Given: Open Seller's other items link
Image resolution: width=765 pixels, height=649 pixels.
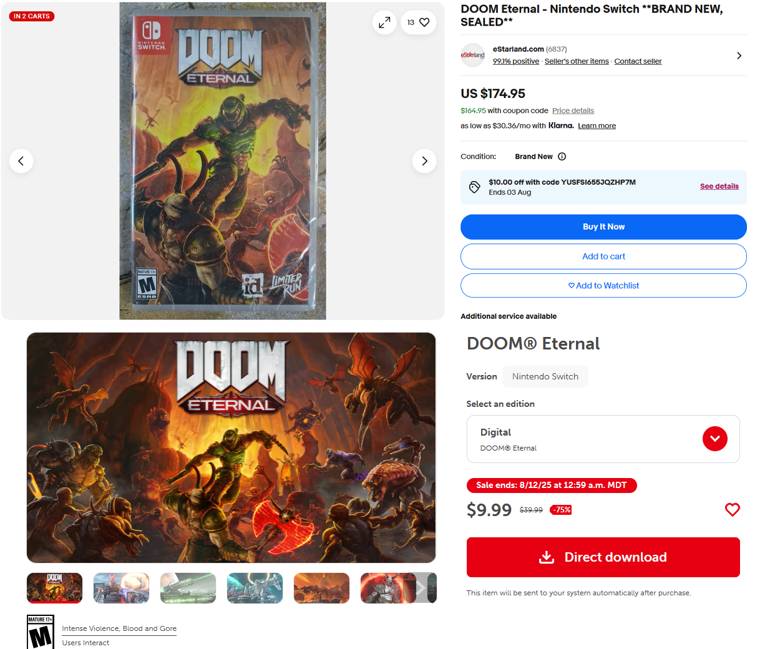Looking at the screenshot, I should 577,61.
